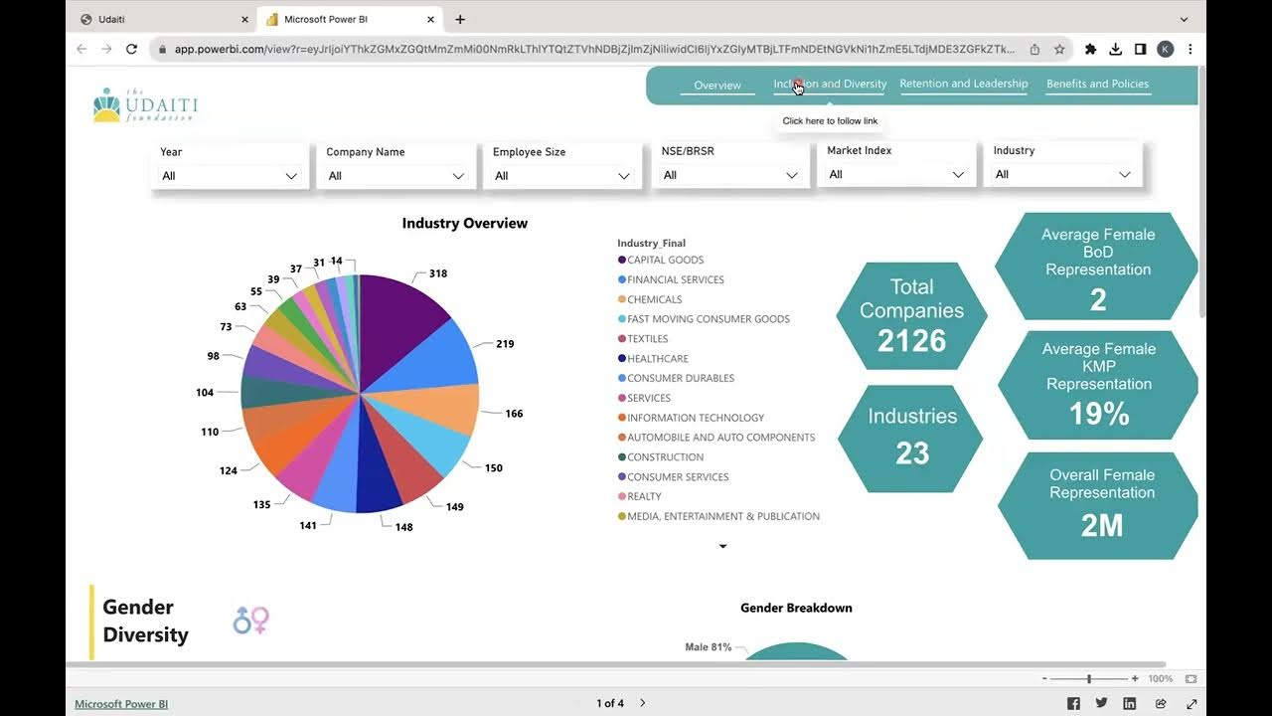Select INFORMATION TECHNOLOGY in the legend

coord(695,418)
